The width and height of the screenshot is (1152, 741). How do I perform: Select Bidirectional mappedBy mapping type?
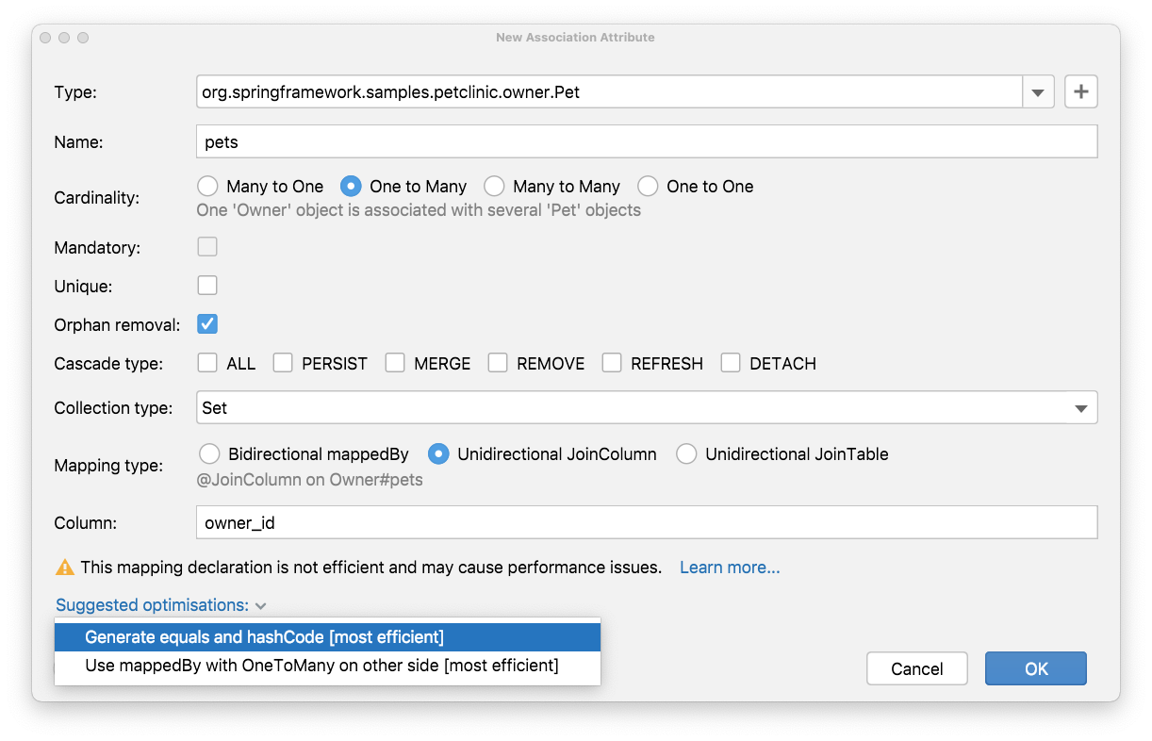coord(209,453)
